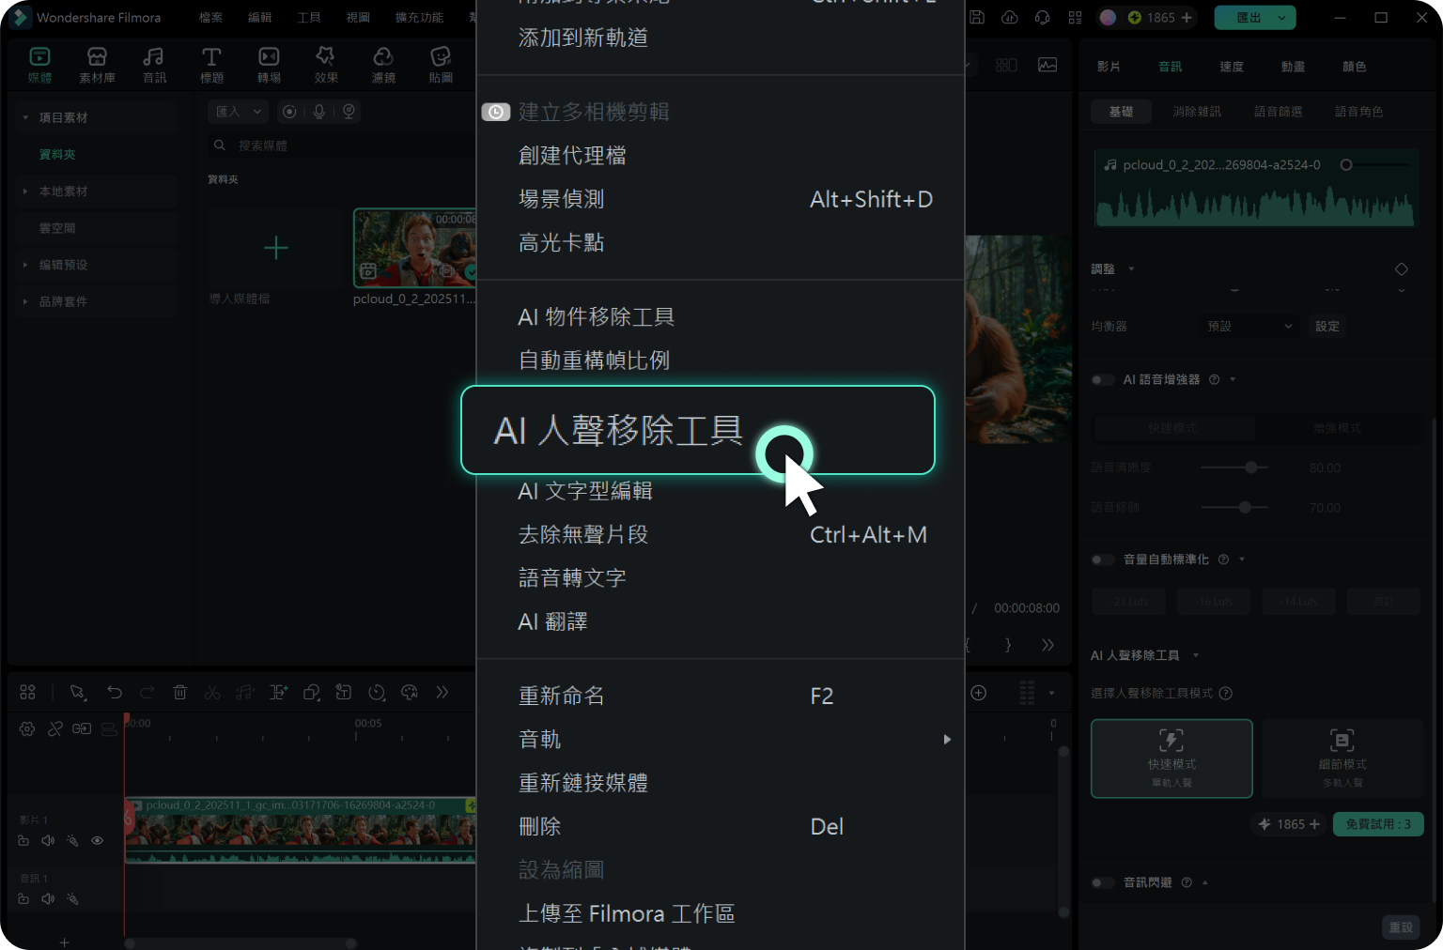Click the AI color palette icon
Image resolution: width=1443 pixels, height=950 pixels.
(410, 692)
